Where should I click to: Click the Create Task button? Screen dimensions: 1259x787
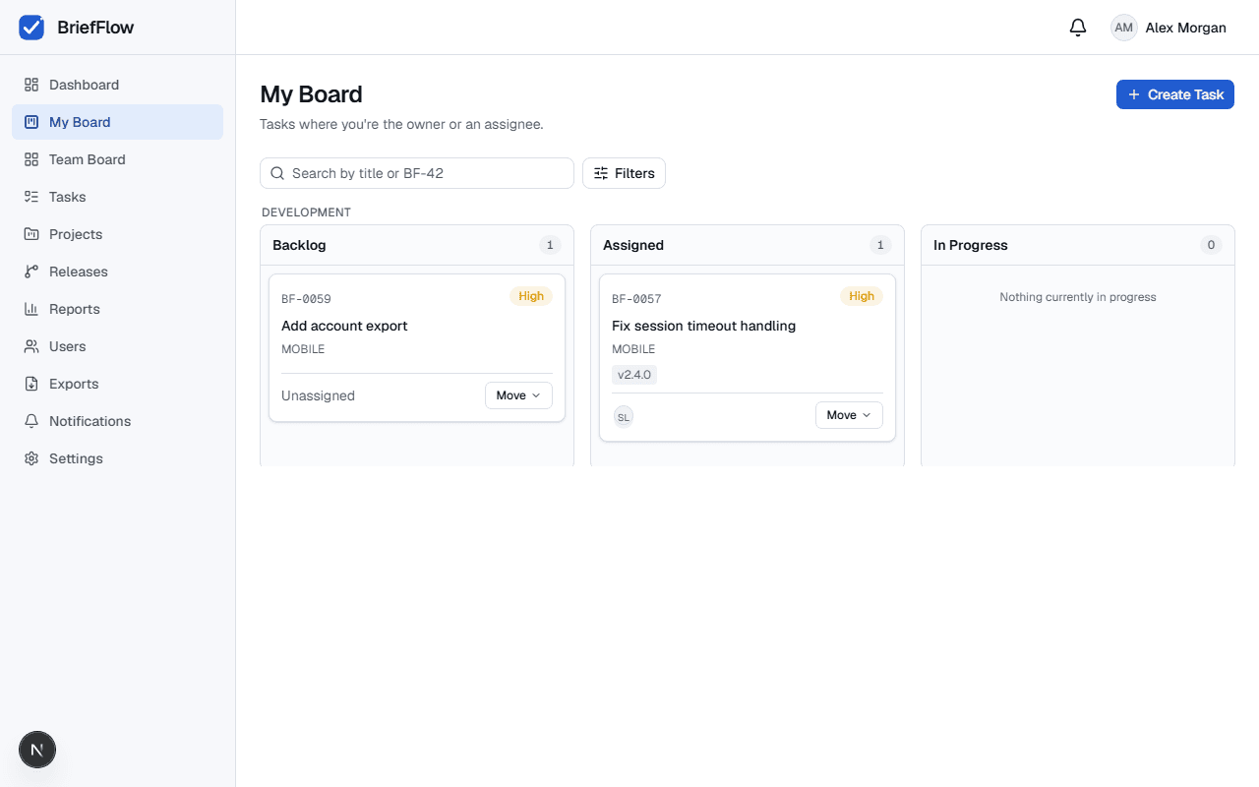[x=1175, y=94]
